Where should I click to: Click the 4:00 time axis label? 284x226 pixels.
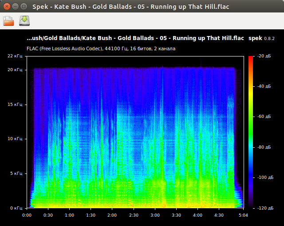click(198, 215)
